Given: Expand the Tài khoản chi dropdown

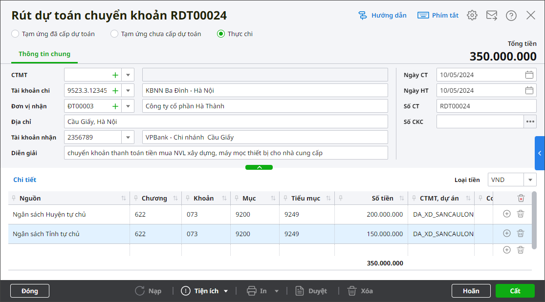Looking at the screenshot, I should [x=128, y=91].
